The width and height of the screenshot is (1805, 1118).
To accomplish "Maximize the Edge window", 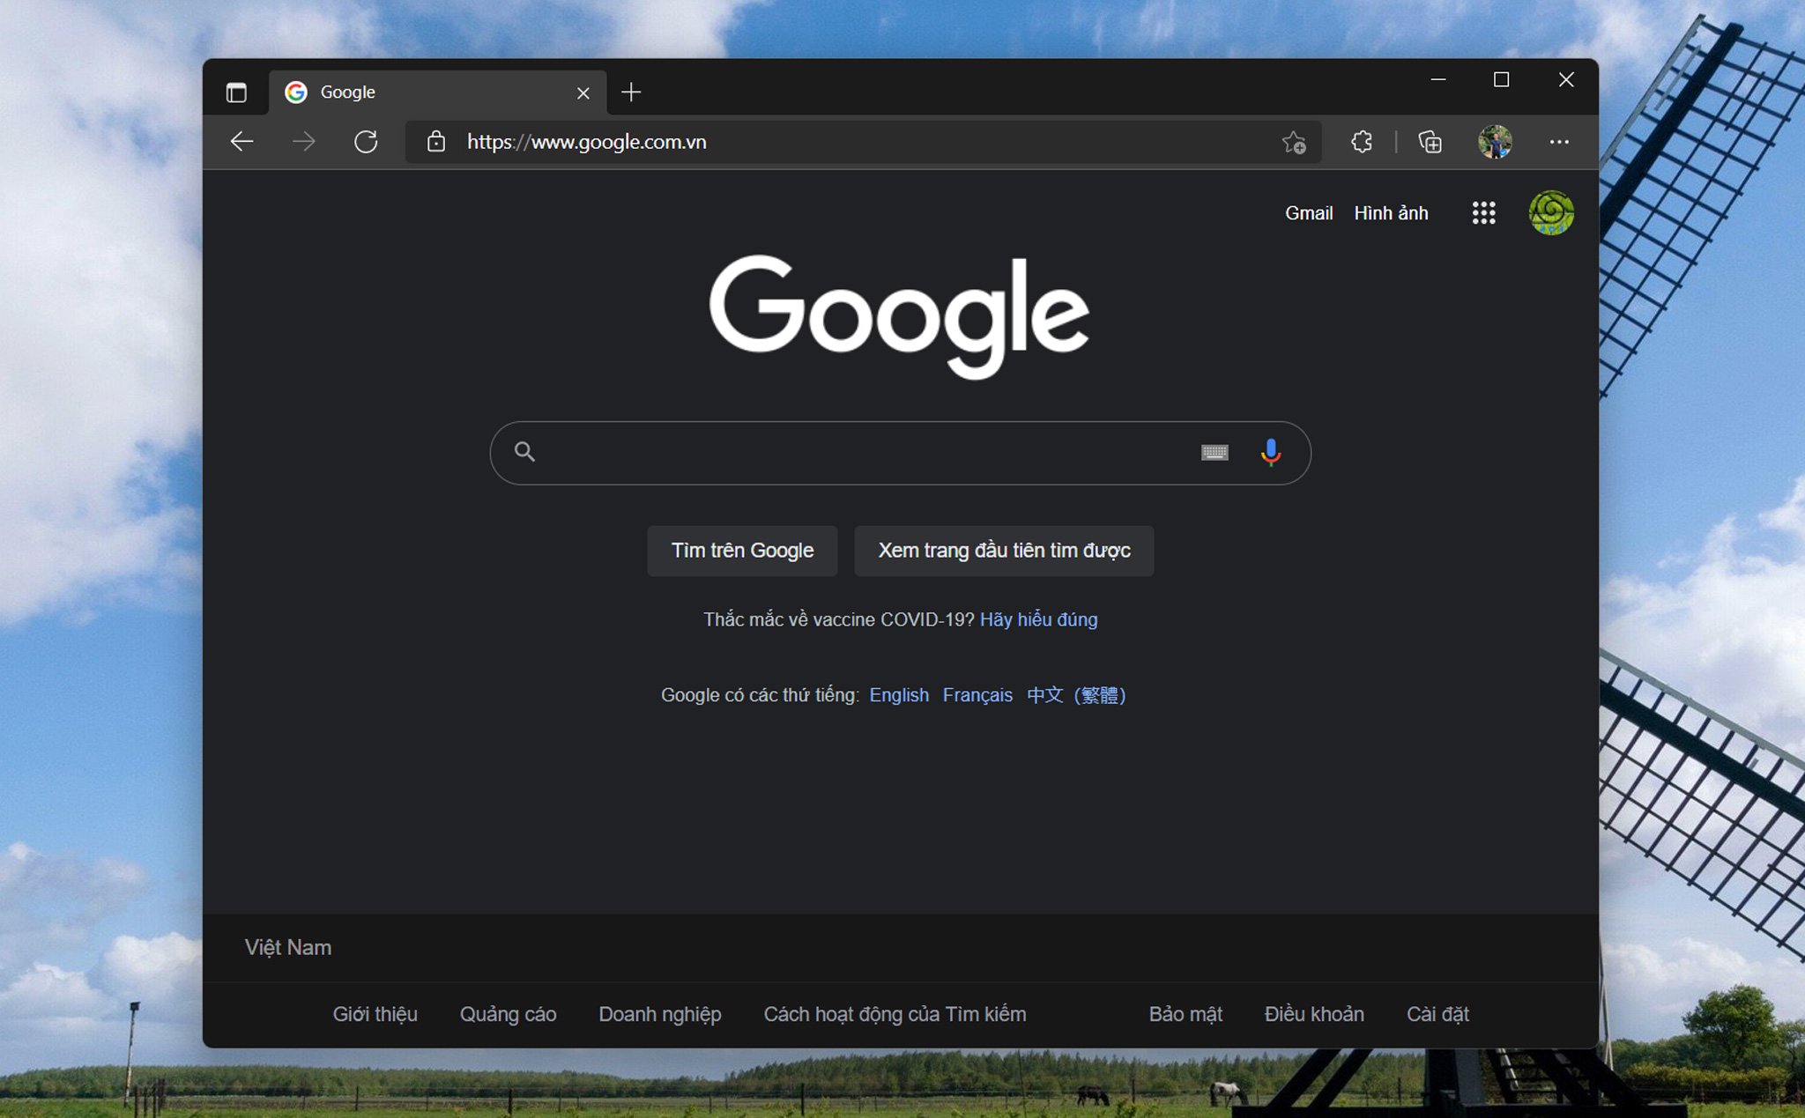I will pyautogui.click(x=1502, y=79).
